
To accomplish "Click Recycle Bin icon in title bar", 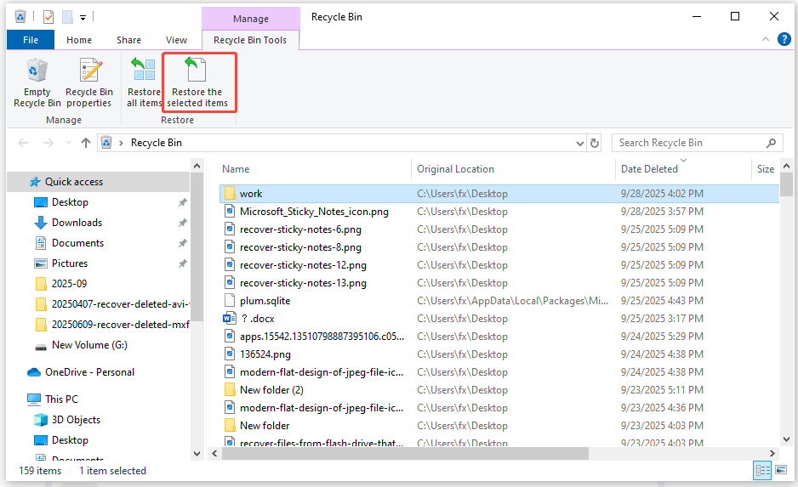I will click(x=20, y=17).
